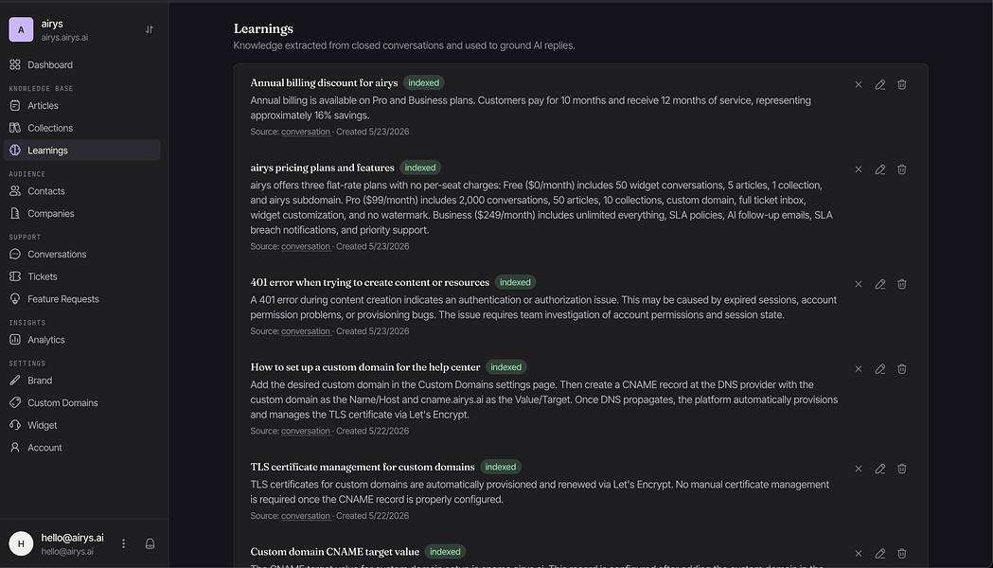Edit the Custom domain CNAME target learning
This screenshot has width=993, height=568.
click(x=880, y=554)
